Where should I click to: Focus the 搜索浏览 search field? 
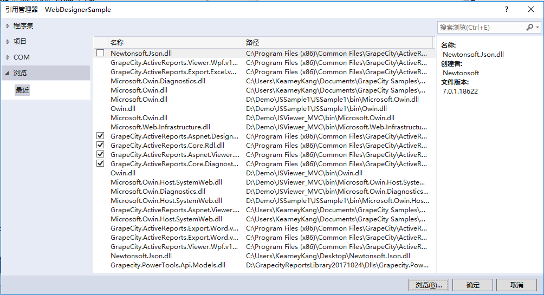click(x=482, y=28)
